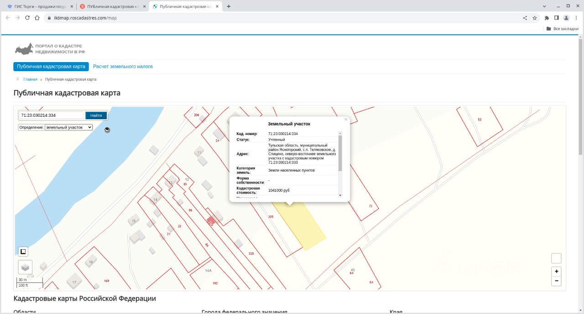Follow the Главная breadcrumb link
This screenshot has width=584, height=314.
(x=30, y=79)
